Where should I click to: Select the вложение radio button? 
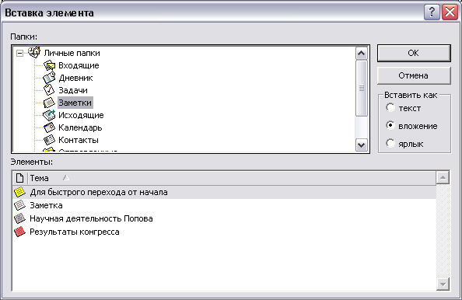click(x=390, y=126)
